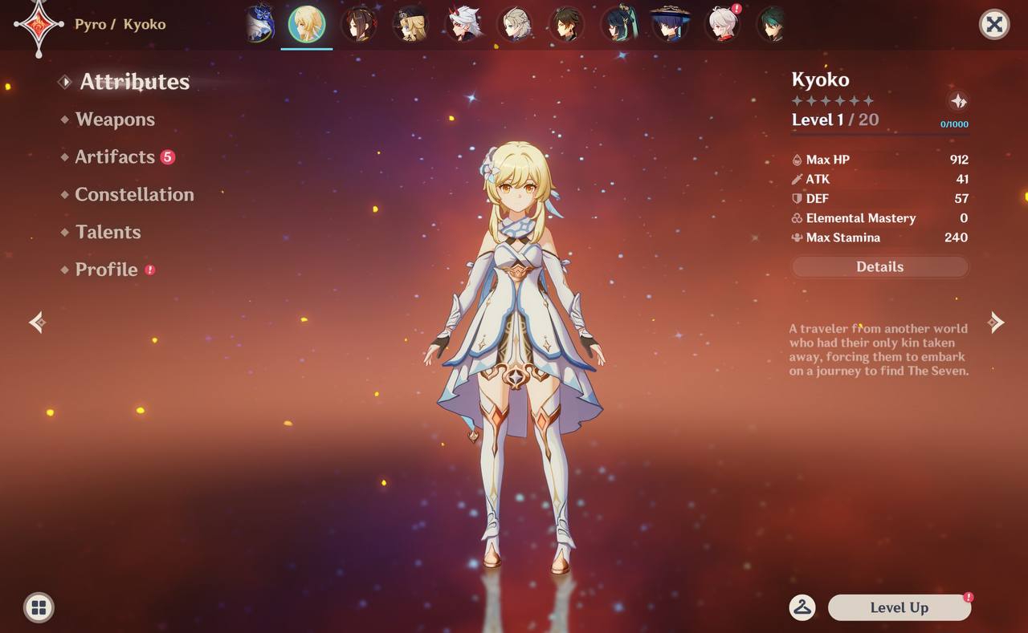Viewport: 1028px width, 633px height.
Task: Select the highlighted blonde Traveler portrait
Action: coord(306,24)
